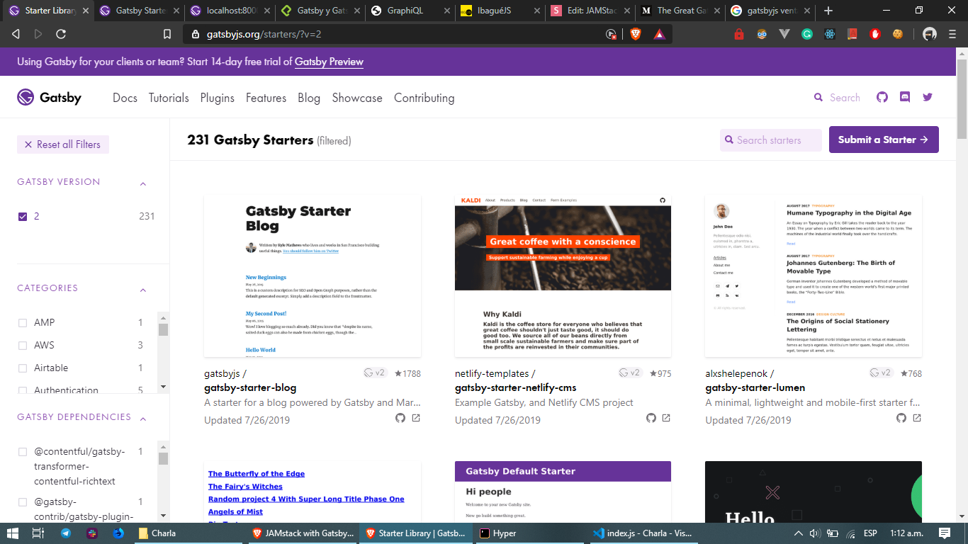The image size is (968, 544).
Task: Click the Search starters input field
Action: 771,140
